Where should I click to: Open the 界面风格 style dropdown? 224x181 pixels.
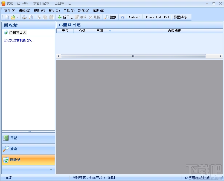(181, 17)
